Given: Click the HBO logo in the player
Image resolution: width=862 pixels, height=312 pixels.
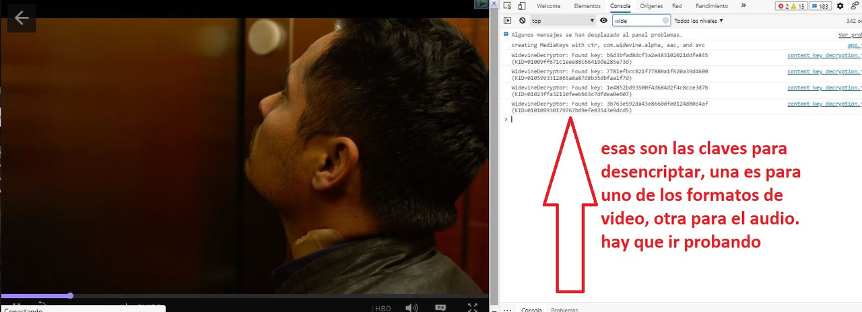Looking at the screenshot, I should pyautogui.click(x=383, y=309).
